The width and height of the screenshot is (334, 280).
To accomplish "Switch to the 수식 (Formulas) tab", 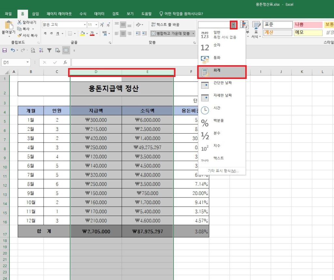I will point(83,14).
